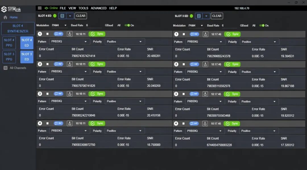Click INF loop icon on Slot 4 channel 2
The height and width of the screenshot is (170, 307).
tap(58, 64)
